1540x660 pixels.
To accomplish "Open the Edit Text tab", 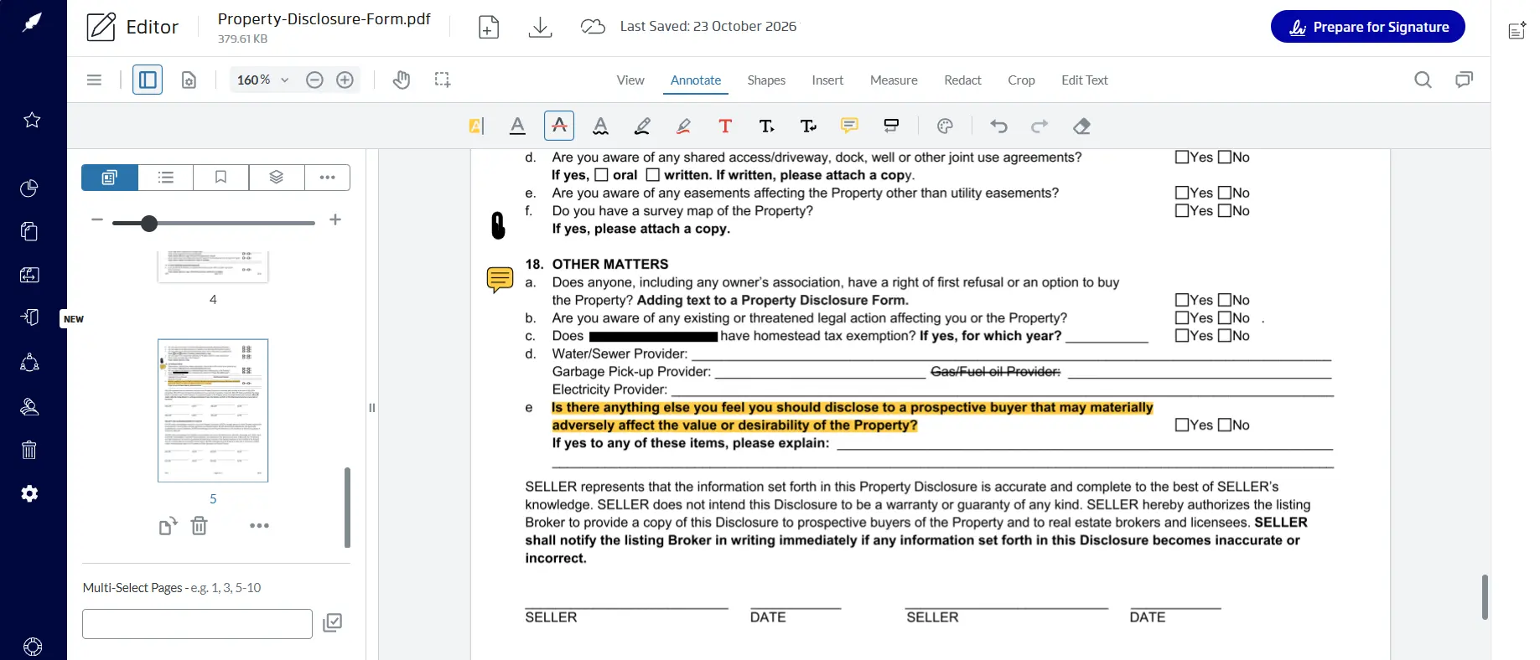I will [x=1085, y=80].
